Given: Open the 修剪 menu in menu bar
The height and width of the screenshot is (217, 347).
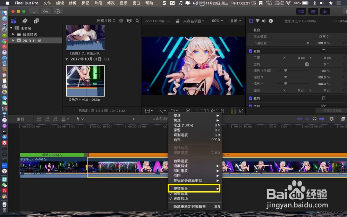Looking at the screenshot, I should click(x=73, y=3).
